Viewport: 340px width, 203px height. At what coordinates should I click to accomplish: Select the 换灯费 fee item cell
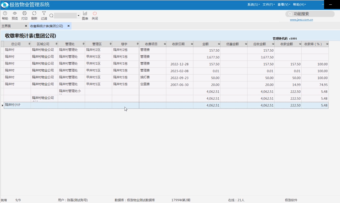[x=153, y=78]
